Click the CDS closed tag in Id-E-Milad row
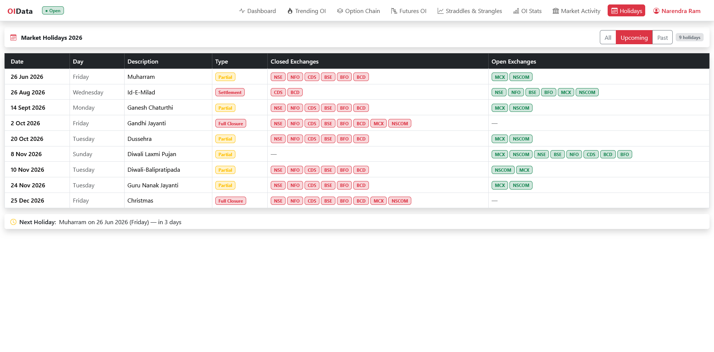 click(278, 92)
